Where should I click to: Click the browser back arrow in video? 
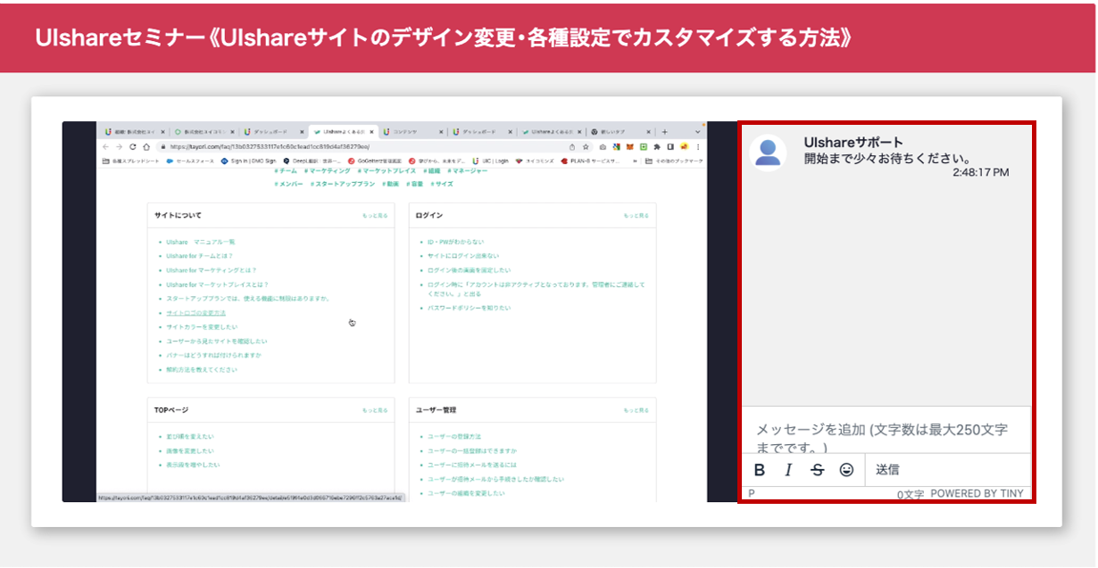point(106,146)
